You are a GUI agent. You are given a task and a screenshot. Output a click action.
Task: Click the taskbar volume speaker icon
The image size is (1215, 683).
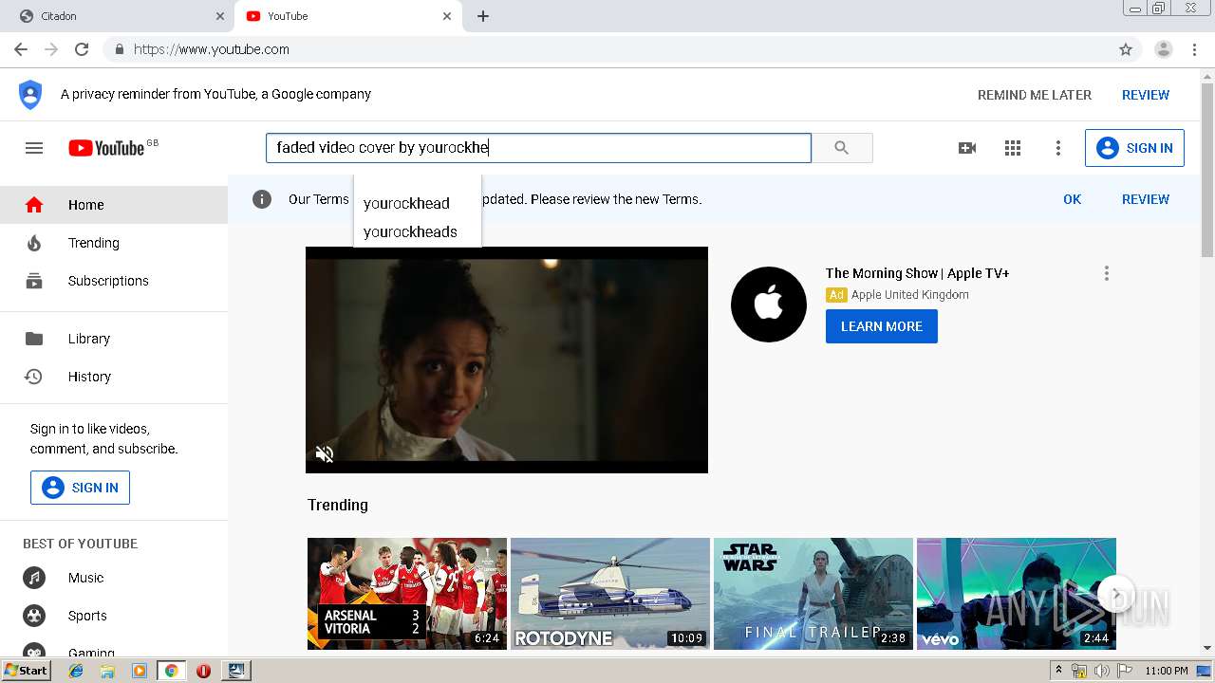[1101, 671]
